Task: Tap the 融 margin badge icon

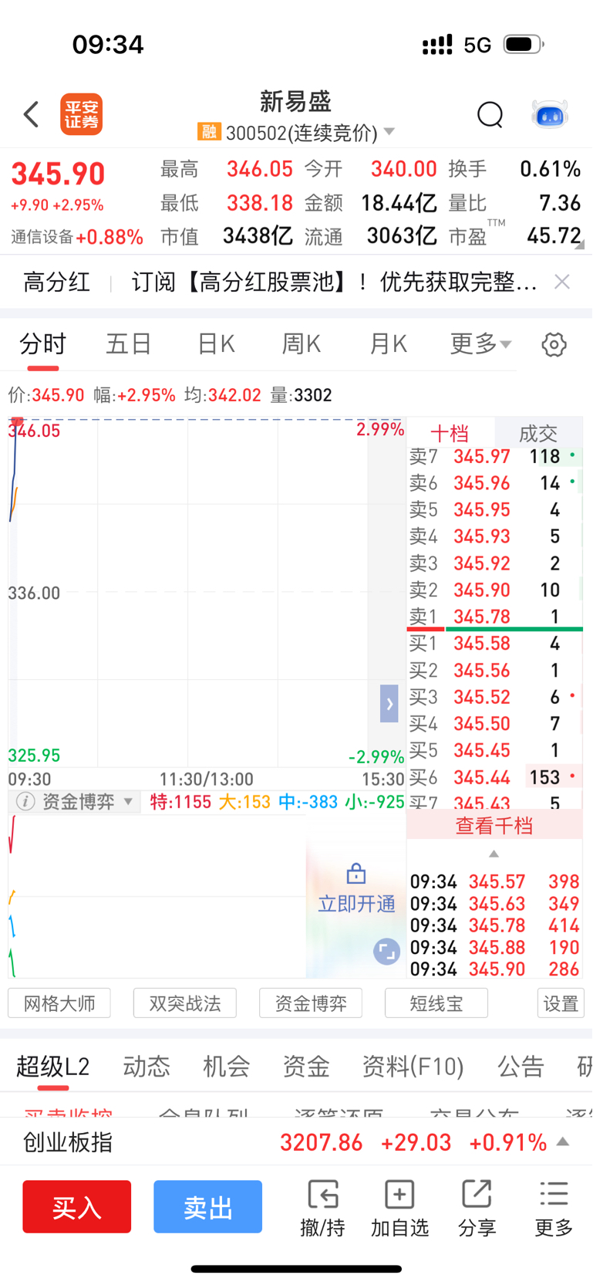Action: point(209,131)
